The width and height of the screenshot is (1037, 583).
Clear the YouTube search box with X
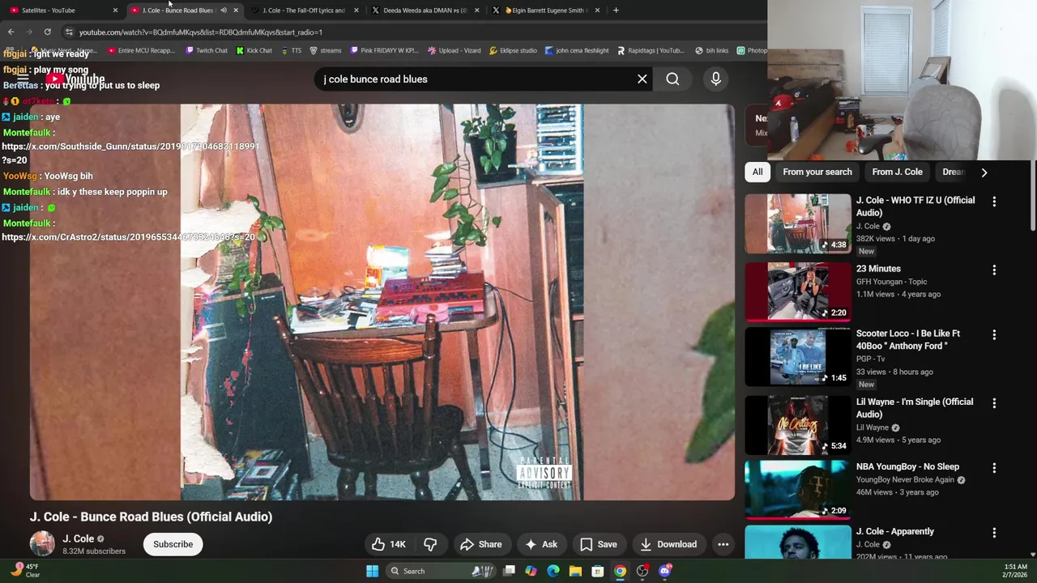[x=642, y=79]
